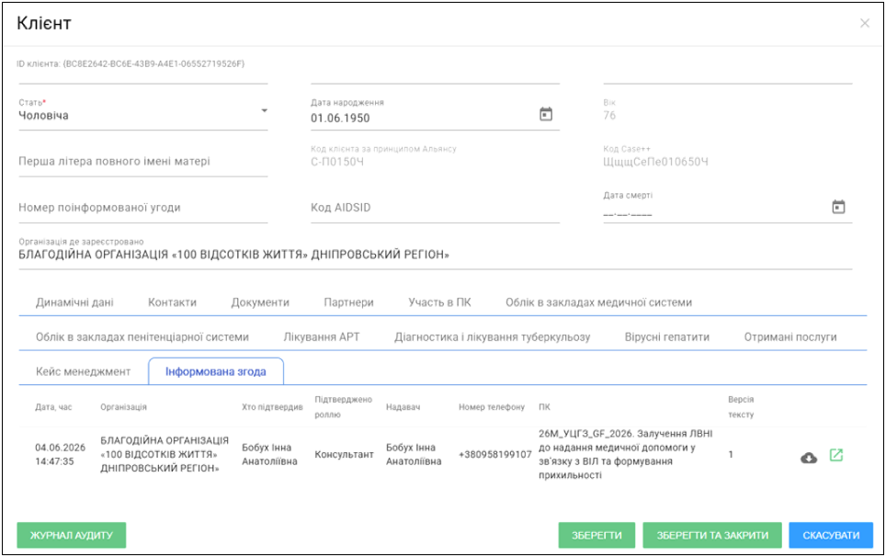The height and width of the screenshot is (557, 886).
Task: Click the СКАСУВАТИ button
Action: 831,535
